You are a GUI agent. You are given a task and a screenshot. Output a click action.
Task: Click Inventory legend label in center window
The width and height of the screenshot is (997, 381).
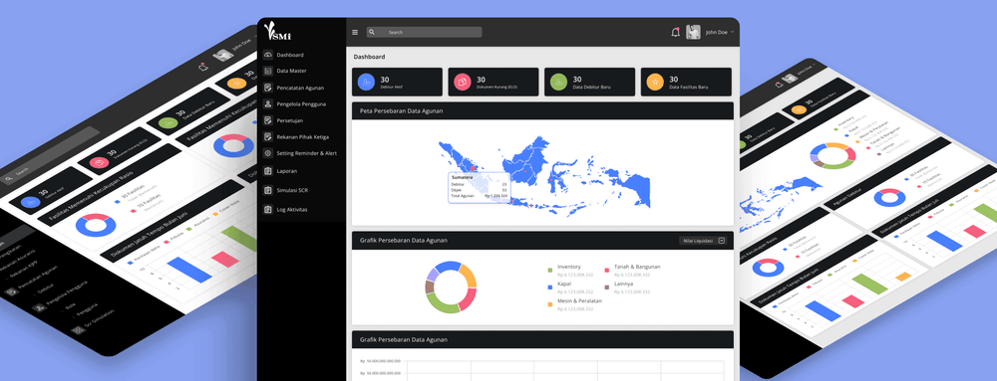click(568, 267)
